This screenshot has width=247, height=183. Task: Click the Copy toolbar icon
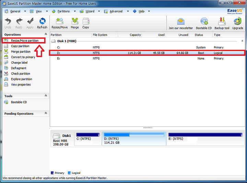[x=86, y=23]
